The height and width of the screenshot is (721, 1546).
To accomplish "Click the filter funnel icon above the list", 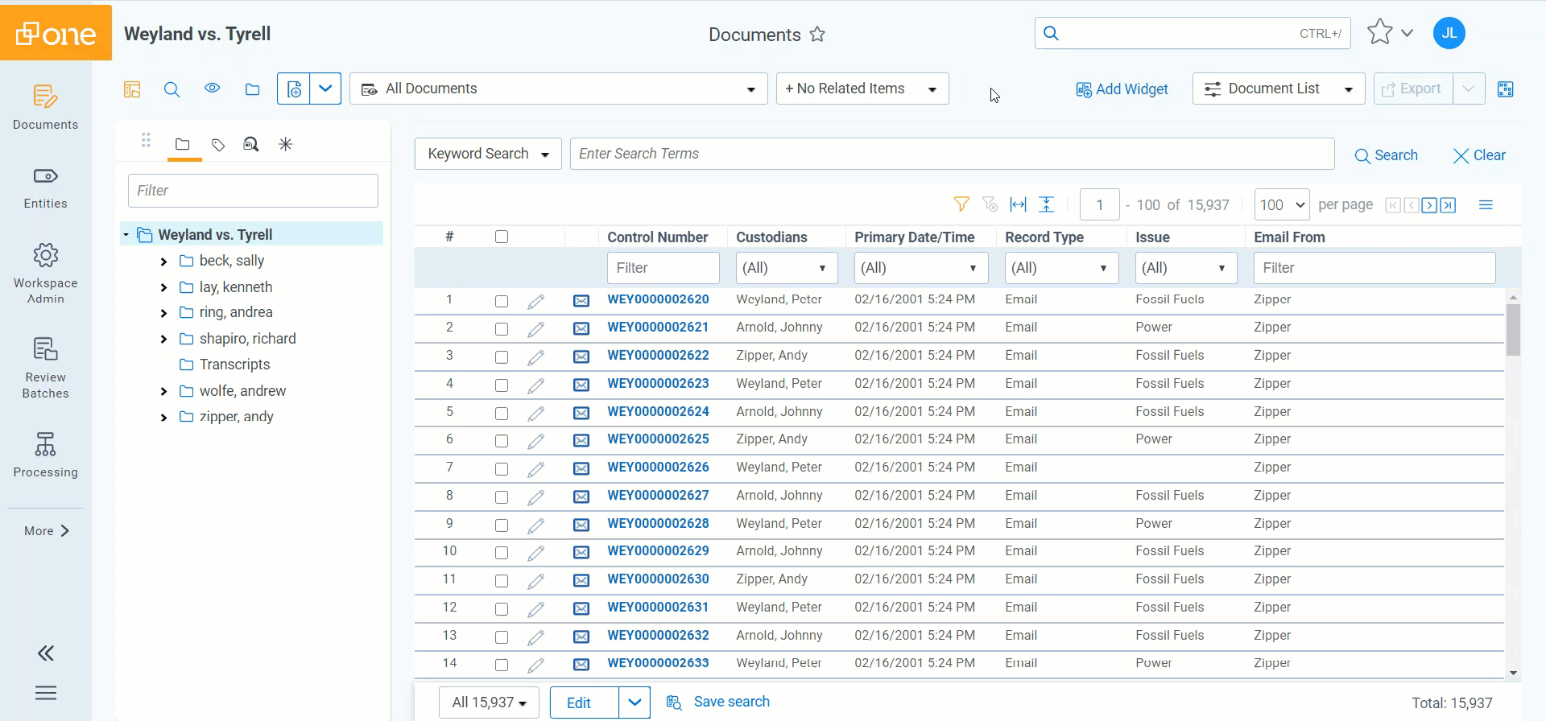I will click(961, 204).
